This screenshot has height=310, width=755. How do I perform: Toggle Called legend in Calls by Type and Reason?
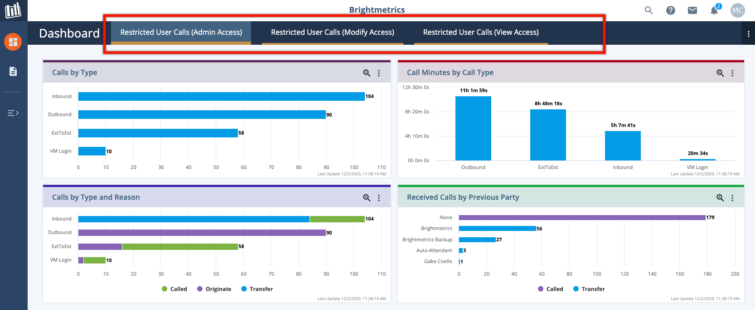pos(174,289)
